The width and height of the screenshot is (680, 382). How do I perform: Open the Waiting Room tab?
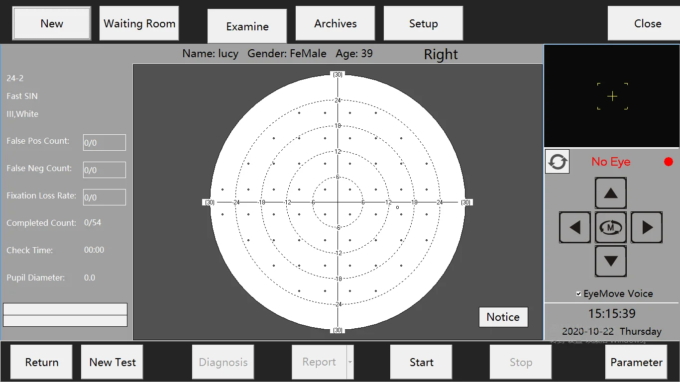pos(139,23)
